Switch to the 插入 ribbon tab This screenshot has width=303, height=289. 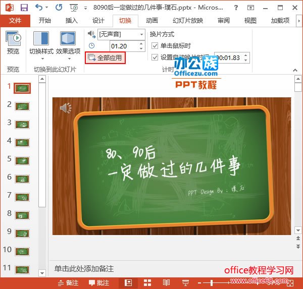pos(72,21)
